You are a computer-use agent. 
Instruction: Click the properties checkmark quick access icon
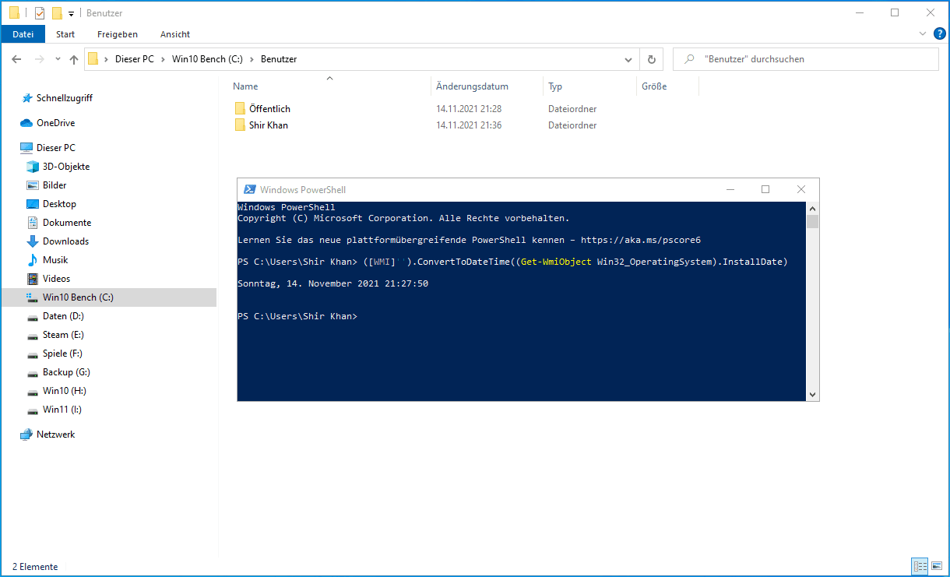(40, 12)
